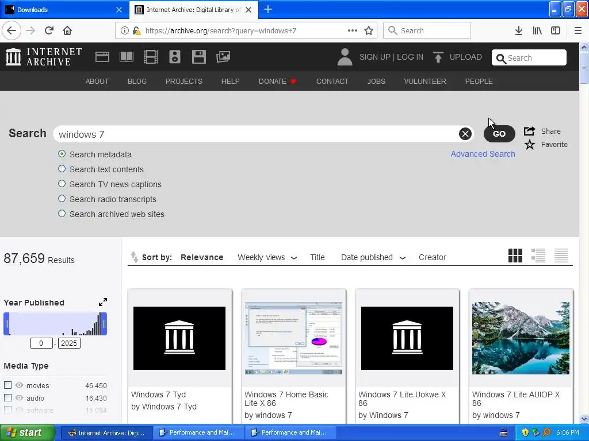Bookmark this page with star
The image size is (589, 441).
click(x=369, y=31)
